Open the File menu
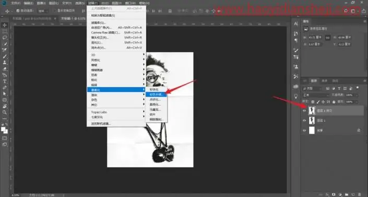This screenshot has width=368, height=197. pyautogui.click(x=16, y=3)
